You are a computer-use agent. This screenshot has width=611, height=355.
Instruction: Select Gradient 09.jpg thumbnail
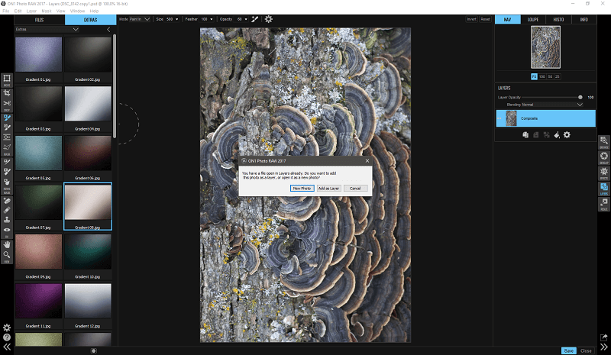tap(39, 251)
